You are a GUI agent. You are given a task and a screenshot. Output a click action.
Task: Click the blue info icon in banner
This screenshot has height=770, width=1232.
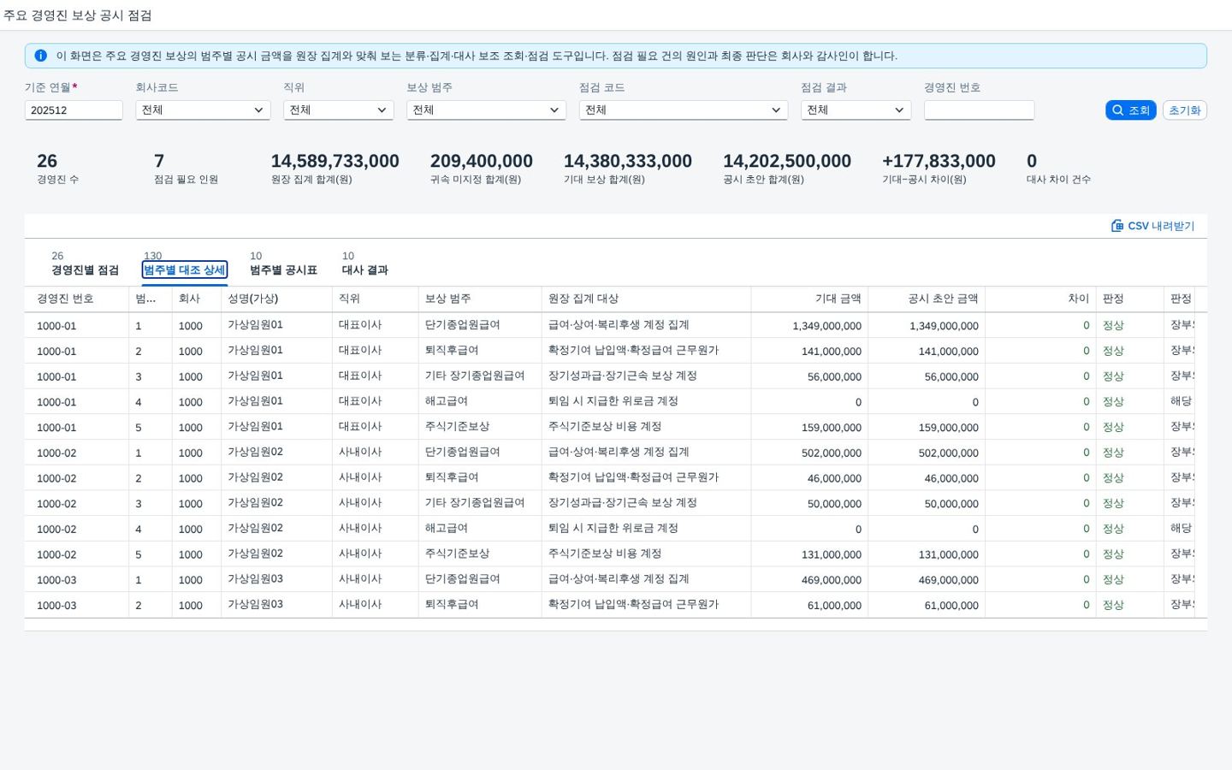pyautogui.click(x=40, y=56)
